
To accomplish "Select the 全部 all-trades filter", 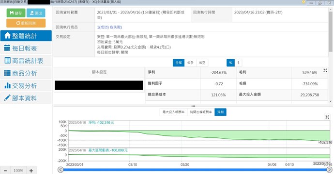I will click(179, 63).
